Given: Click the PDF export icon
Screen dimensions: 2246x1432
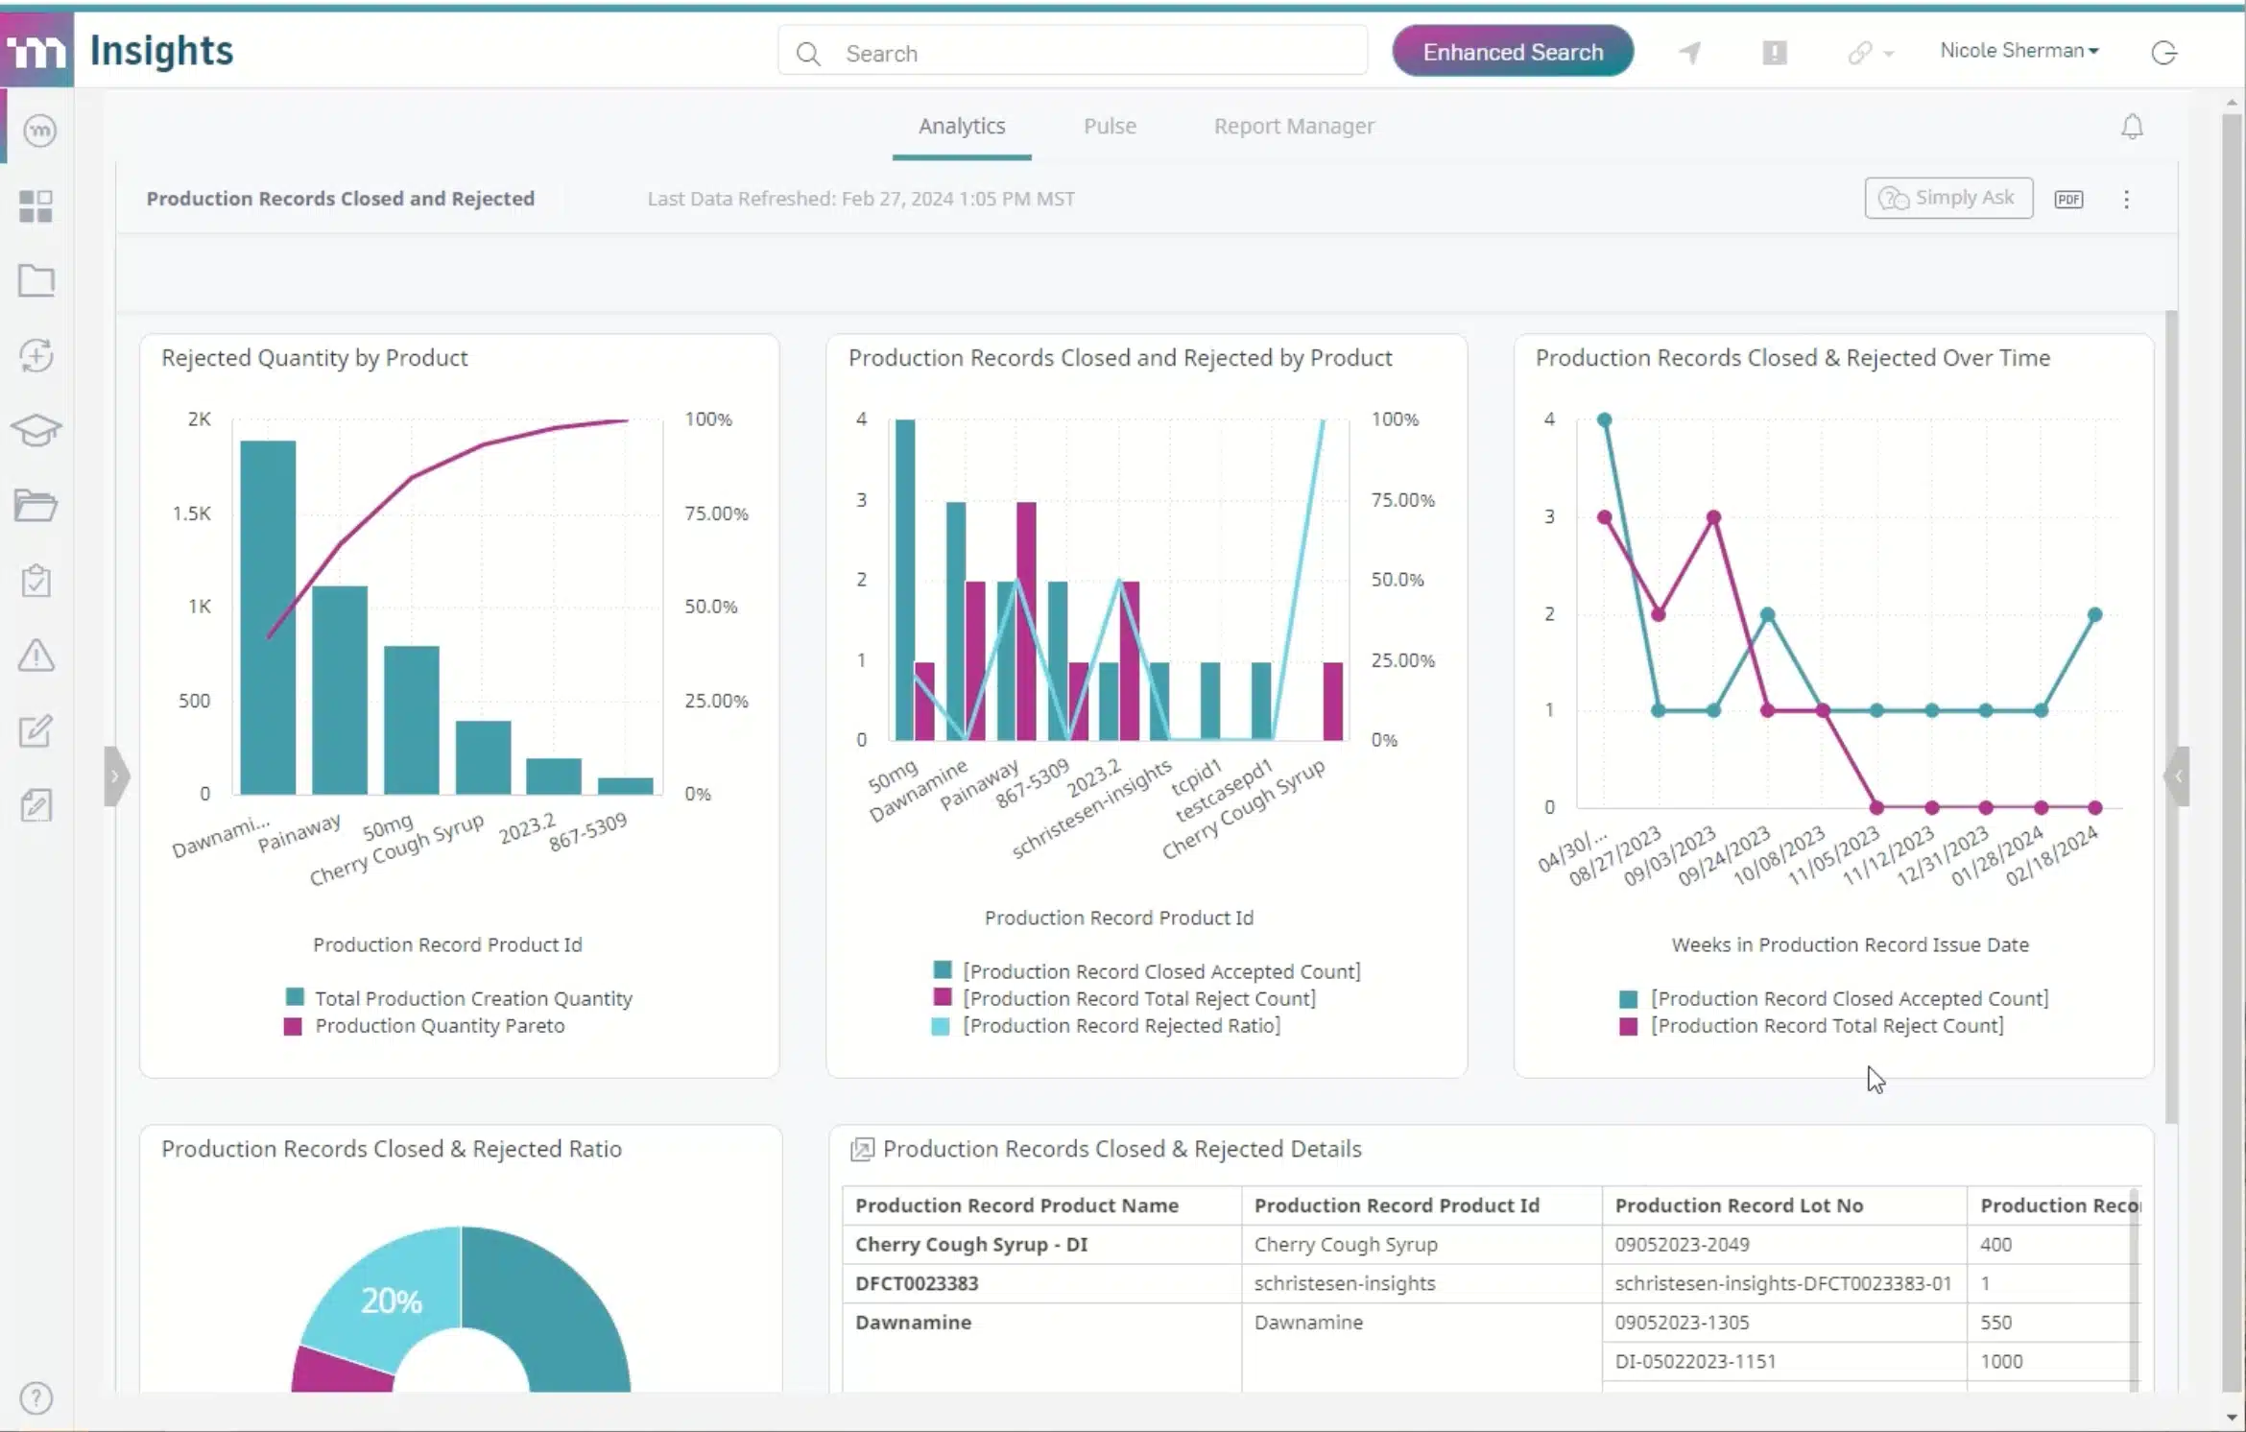Looking at the screenshot, I should pyautogui.click(x=2069, y=198).
